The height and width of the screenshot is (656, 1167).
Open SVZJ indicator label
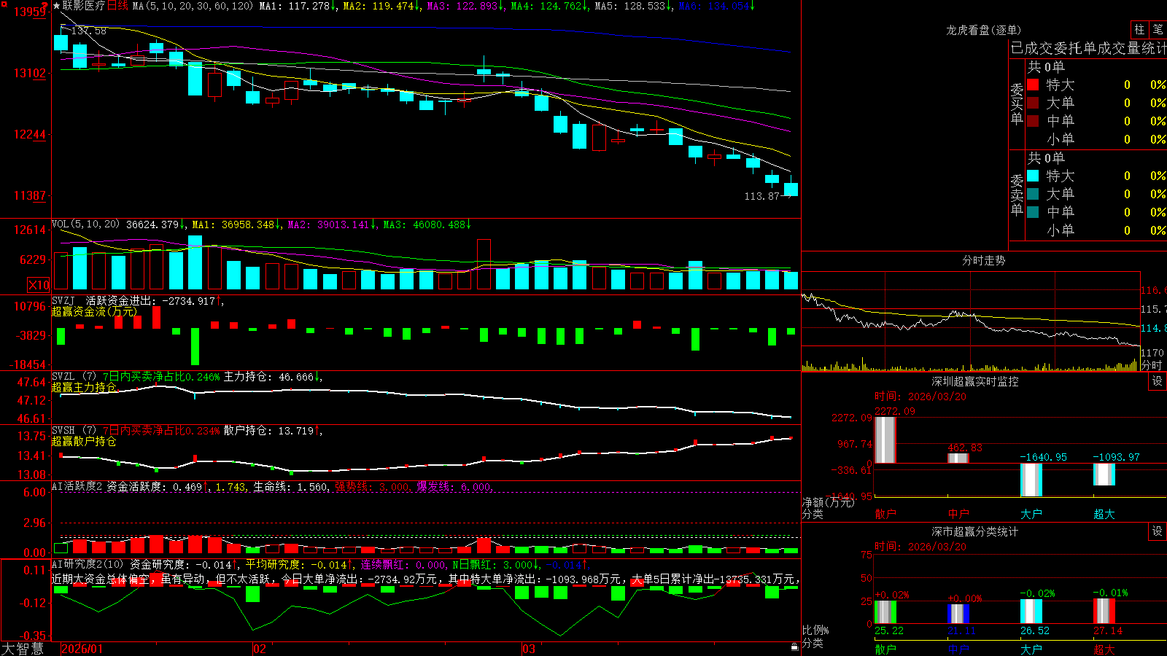click(63, 300)
